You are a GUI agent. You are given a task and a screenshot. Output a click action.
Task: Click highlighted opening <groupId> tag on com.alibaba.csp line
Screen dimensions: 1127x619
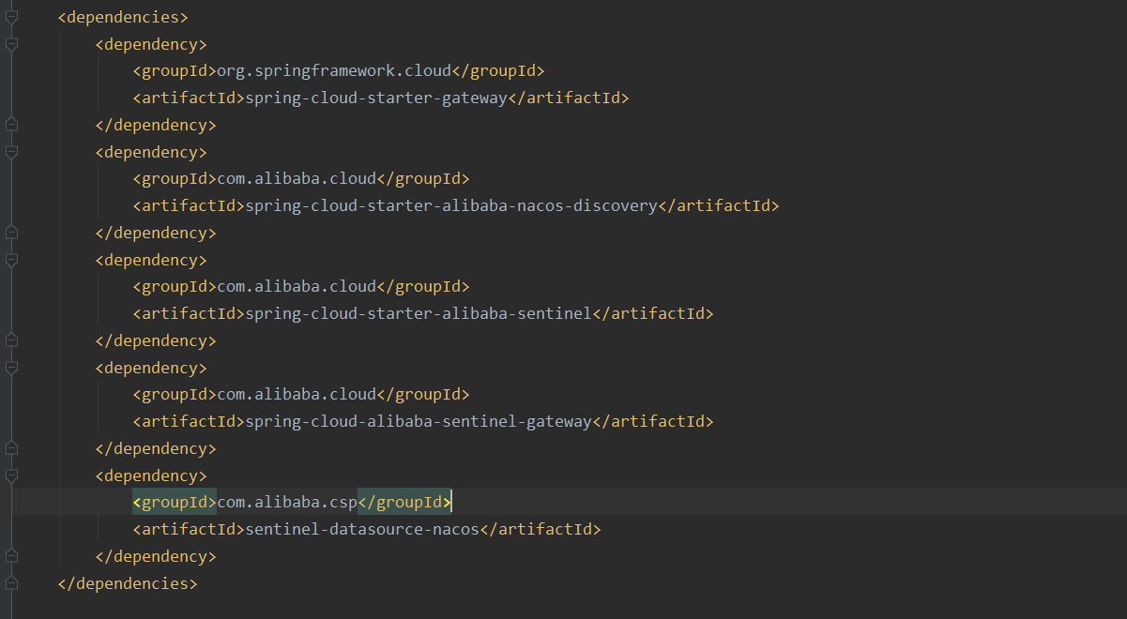click(175, 502)
